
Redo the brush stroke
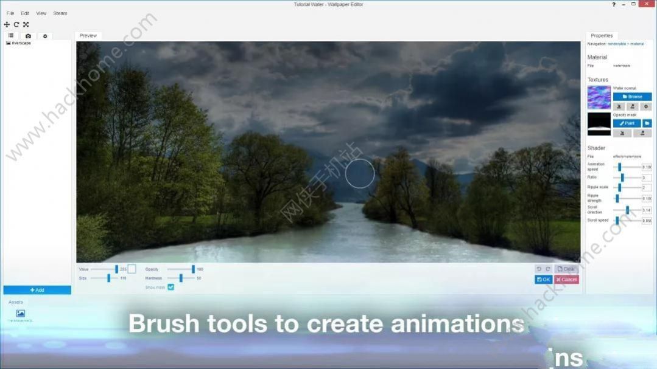point(547,269)
